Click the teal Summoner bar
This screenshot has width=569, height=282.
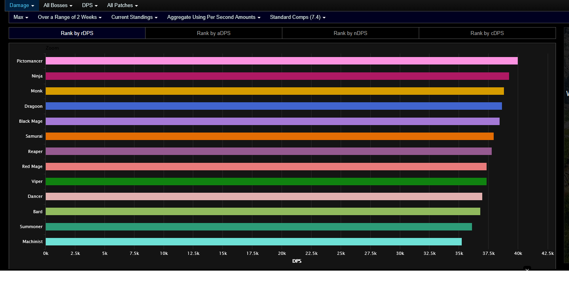[x=259, y=227]
